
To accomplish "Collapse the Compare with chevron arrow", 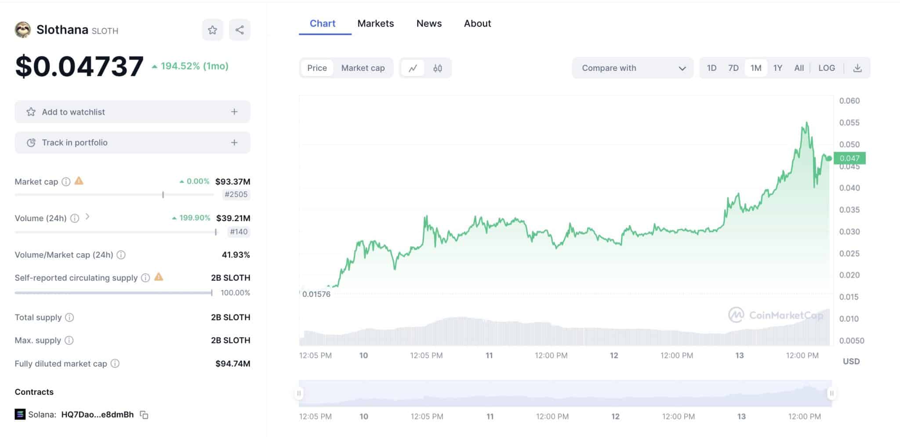I will pyautogui.click(x=682, y=68).
